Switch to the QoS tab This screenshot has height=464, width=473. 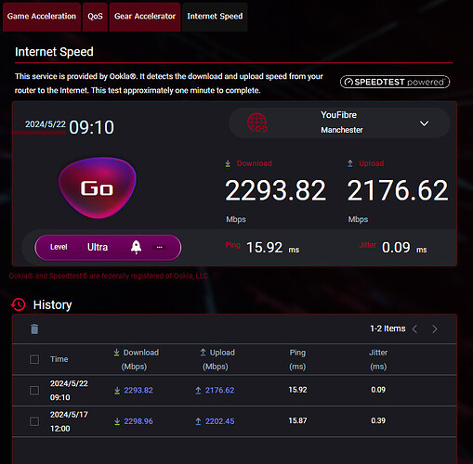pyautogui.click(x=95, y=17)
